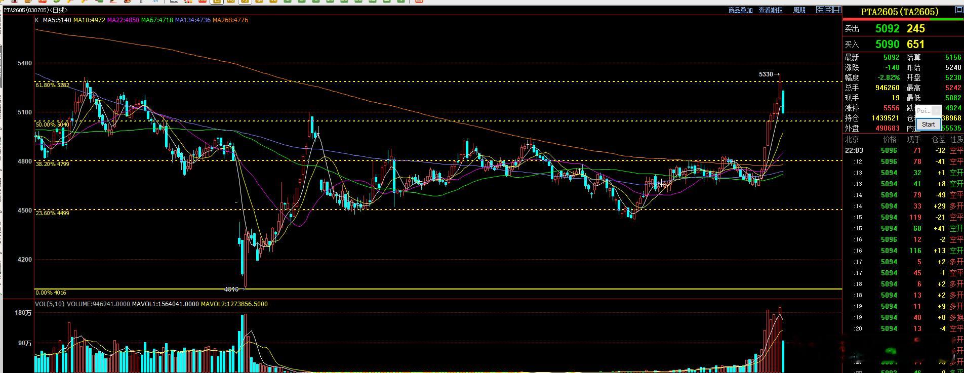This screenshot has width=964, height=373.
Task: Click the 总手 value 946260
Action: (x=887, y=88)
